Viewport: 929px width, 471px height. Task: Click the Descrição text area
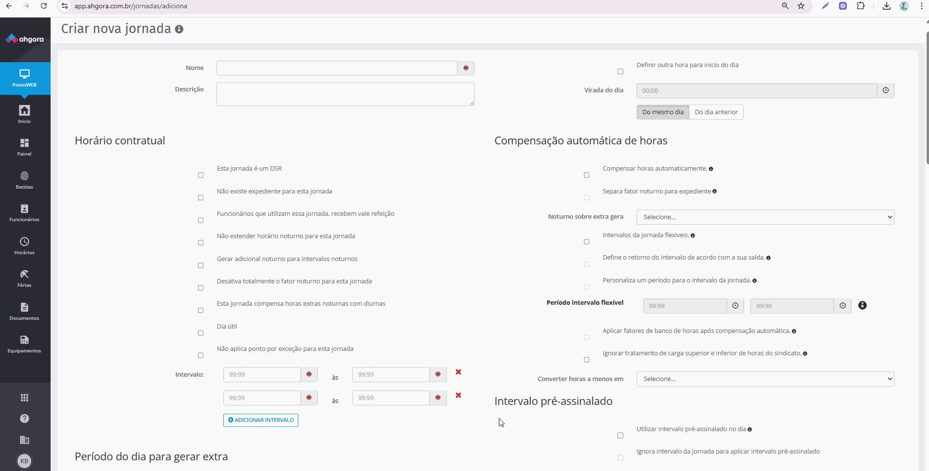pos(345,94)
